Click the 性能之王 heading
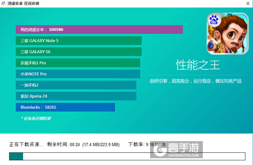This screenshot has width=253, height=165. 198,65
